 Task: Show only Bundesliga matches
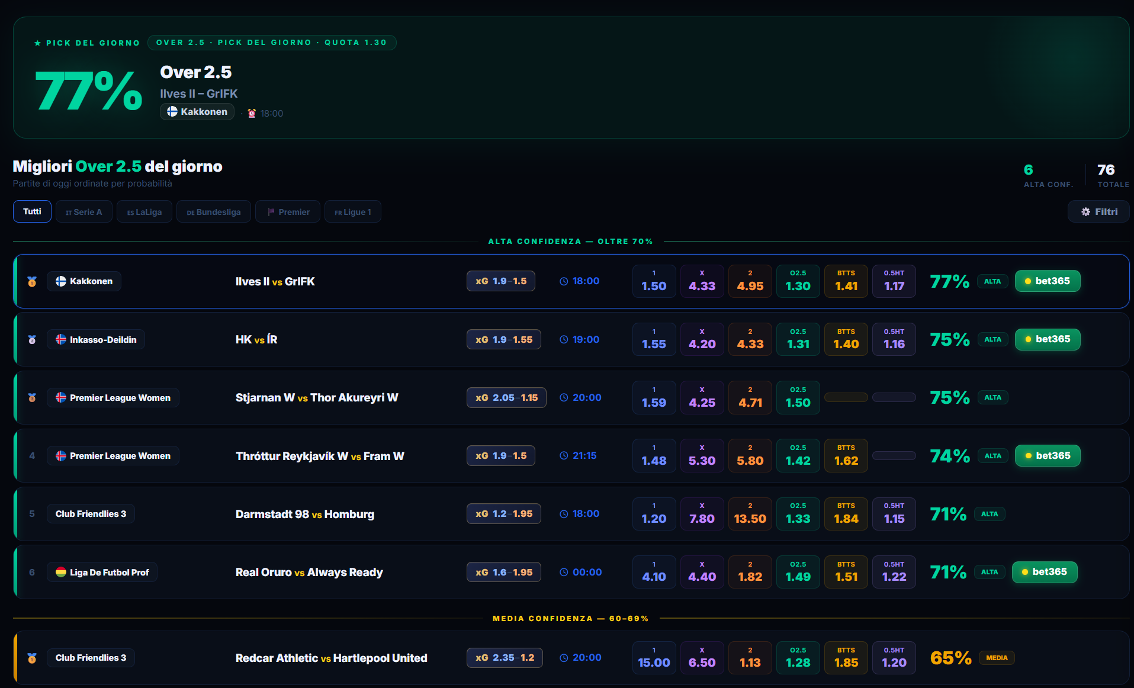pyautogui.click(x=214, y=211)
